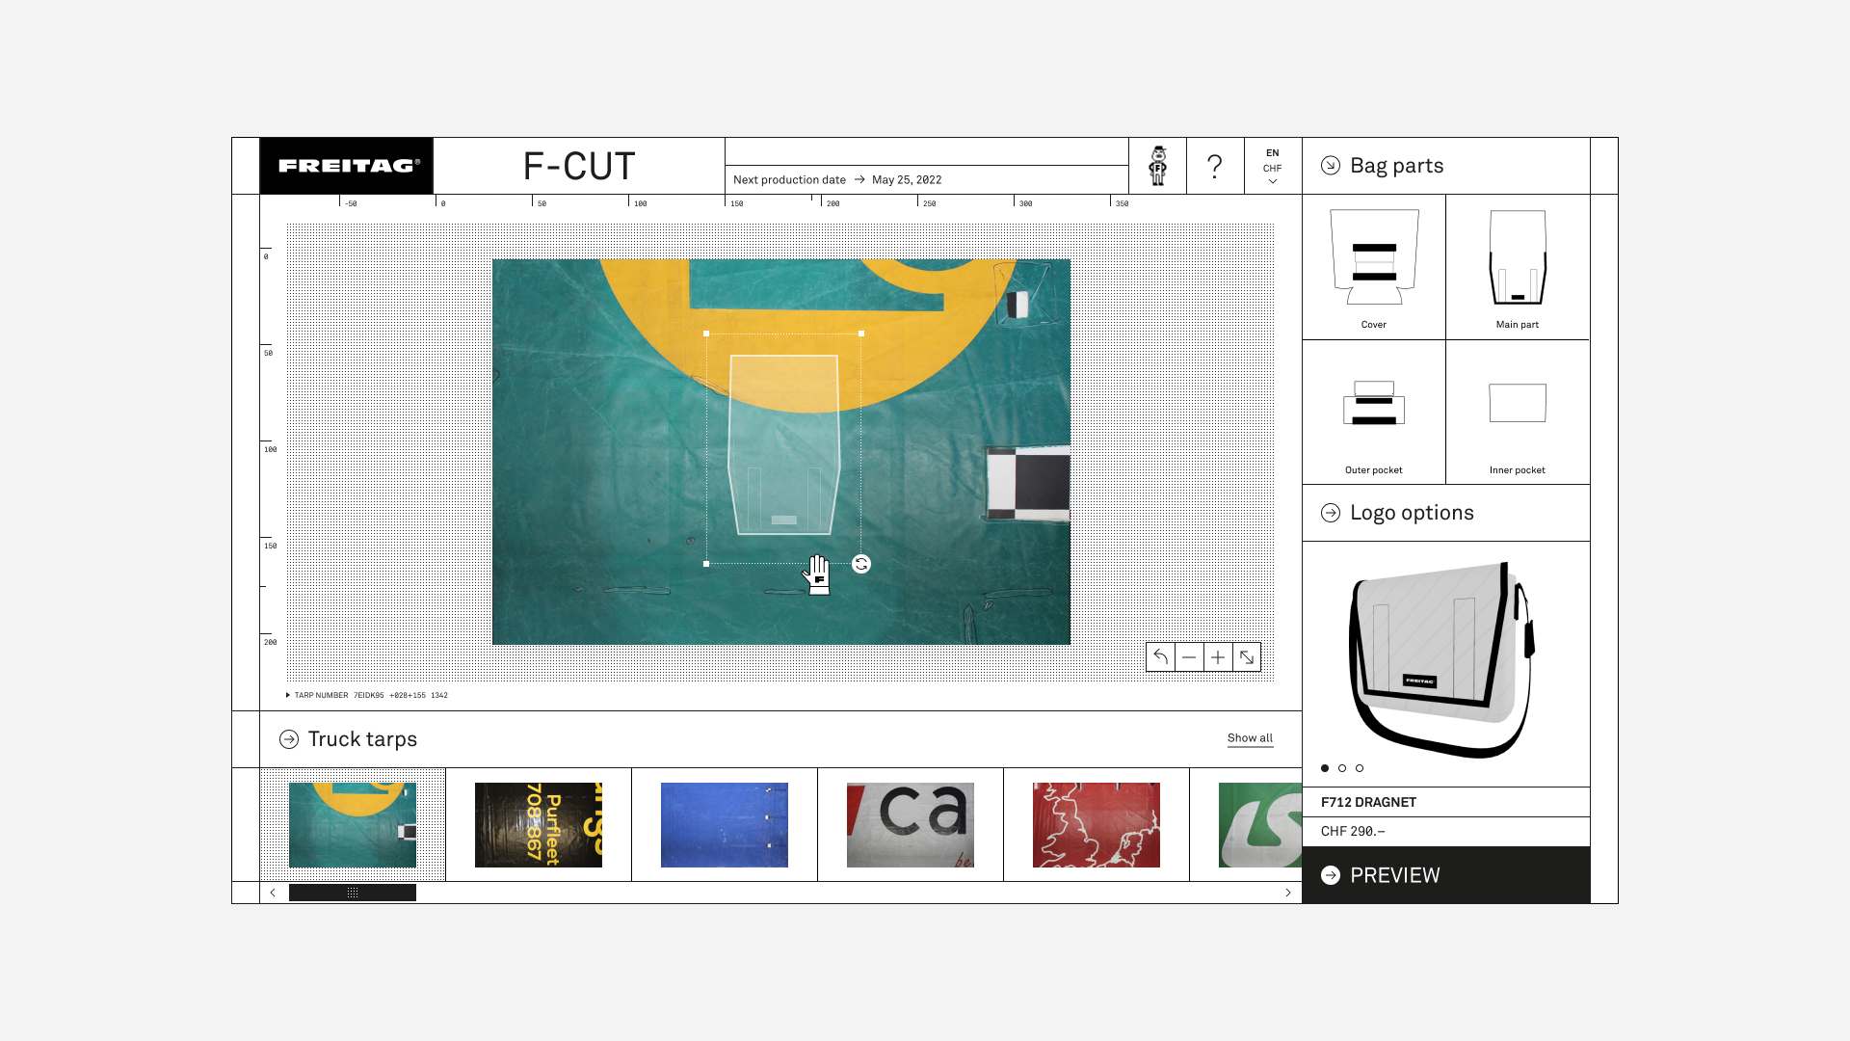Click the tarp carousel scrollbar handle
Viewport: 1850px width, 1041px height.
pyautogui.click(x=353, y=893)
